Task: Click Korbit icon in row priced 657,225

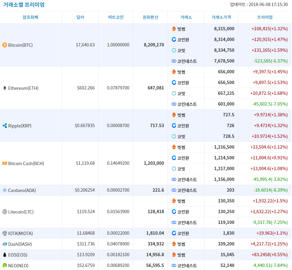Action: click(x=174, y=93)
